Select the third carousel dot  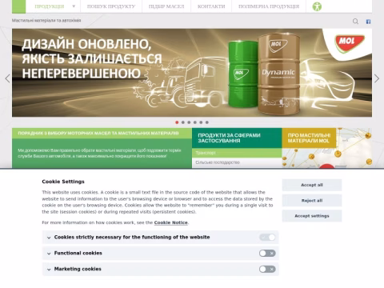pos(189,122)
